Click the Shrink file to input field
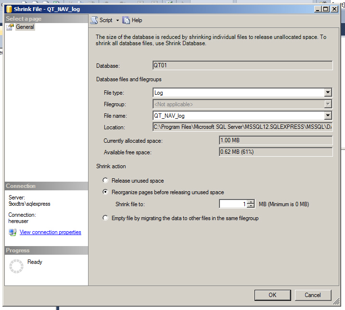Image resolution: width=345 pixels, height=310 pixels. click(233, 204)
